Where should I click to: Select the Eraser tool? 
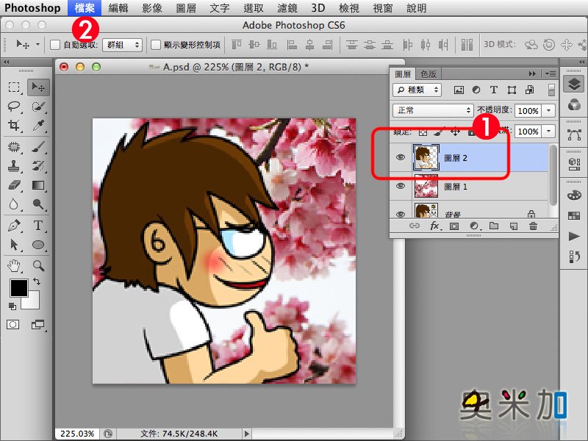(14, 185)
